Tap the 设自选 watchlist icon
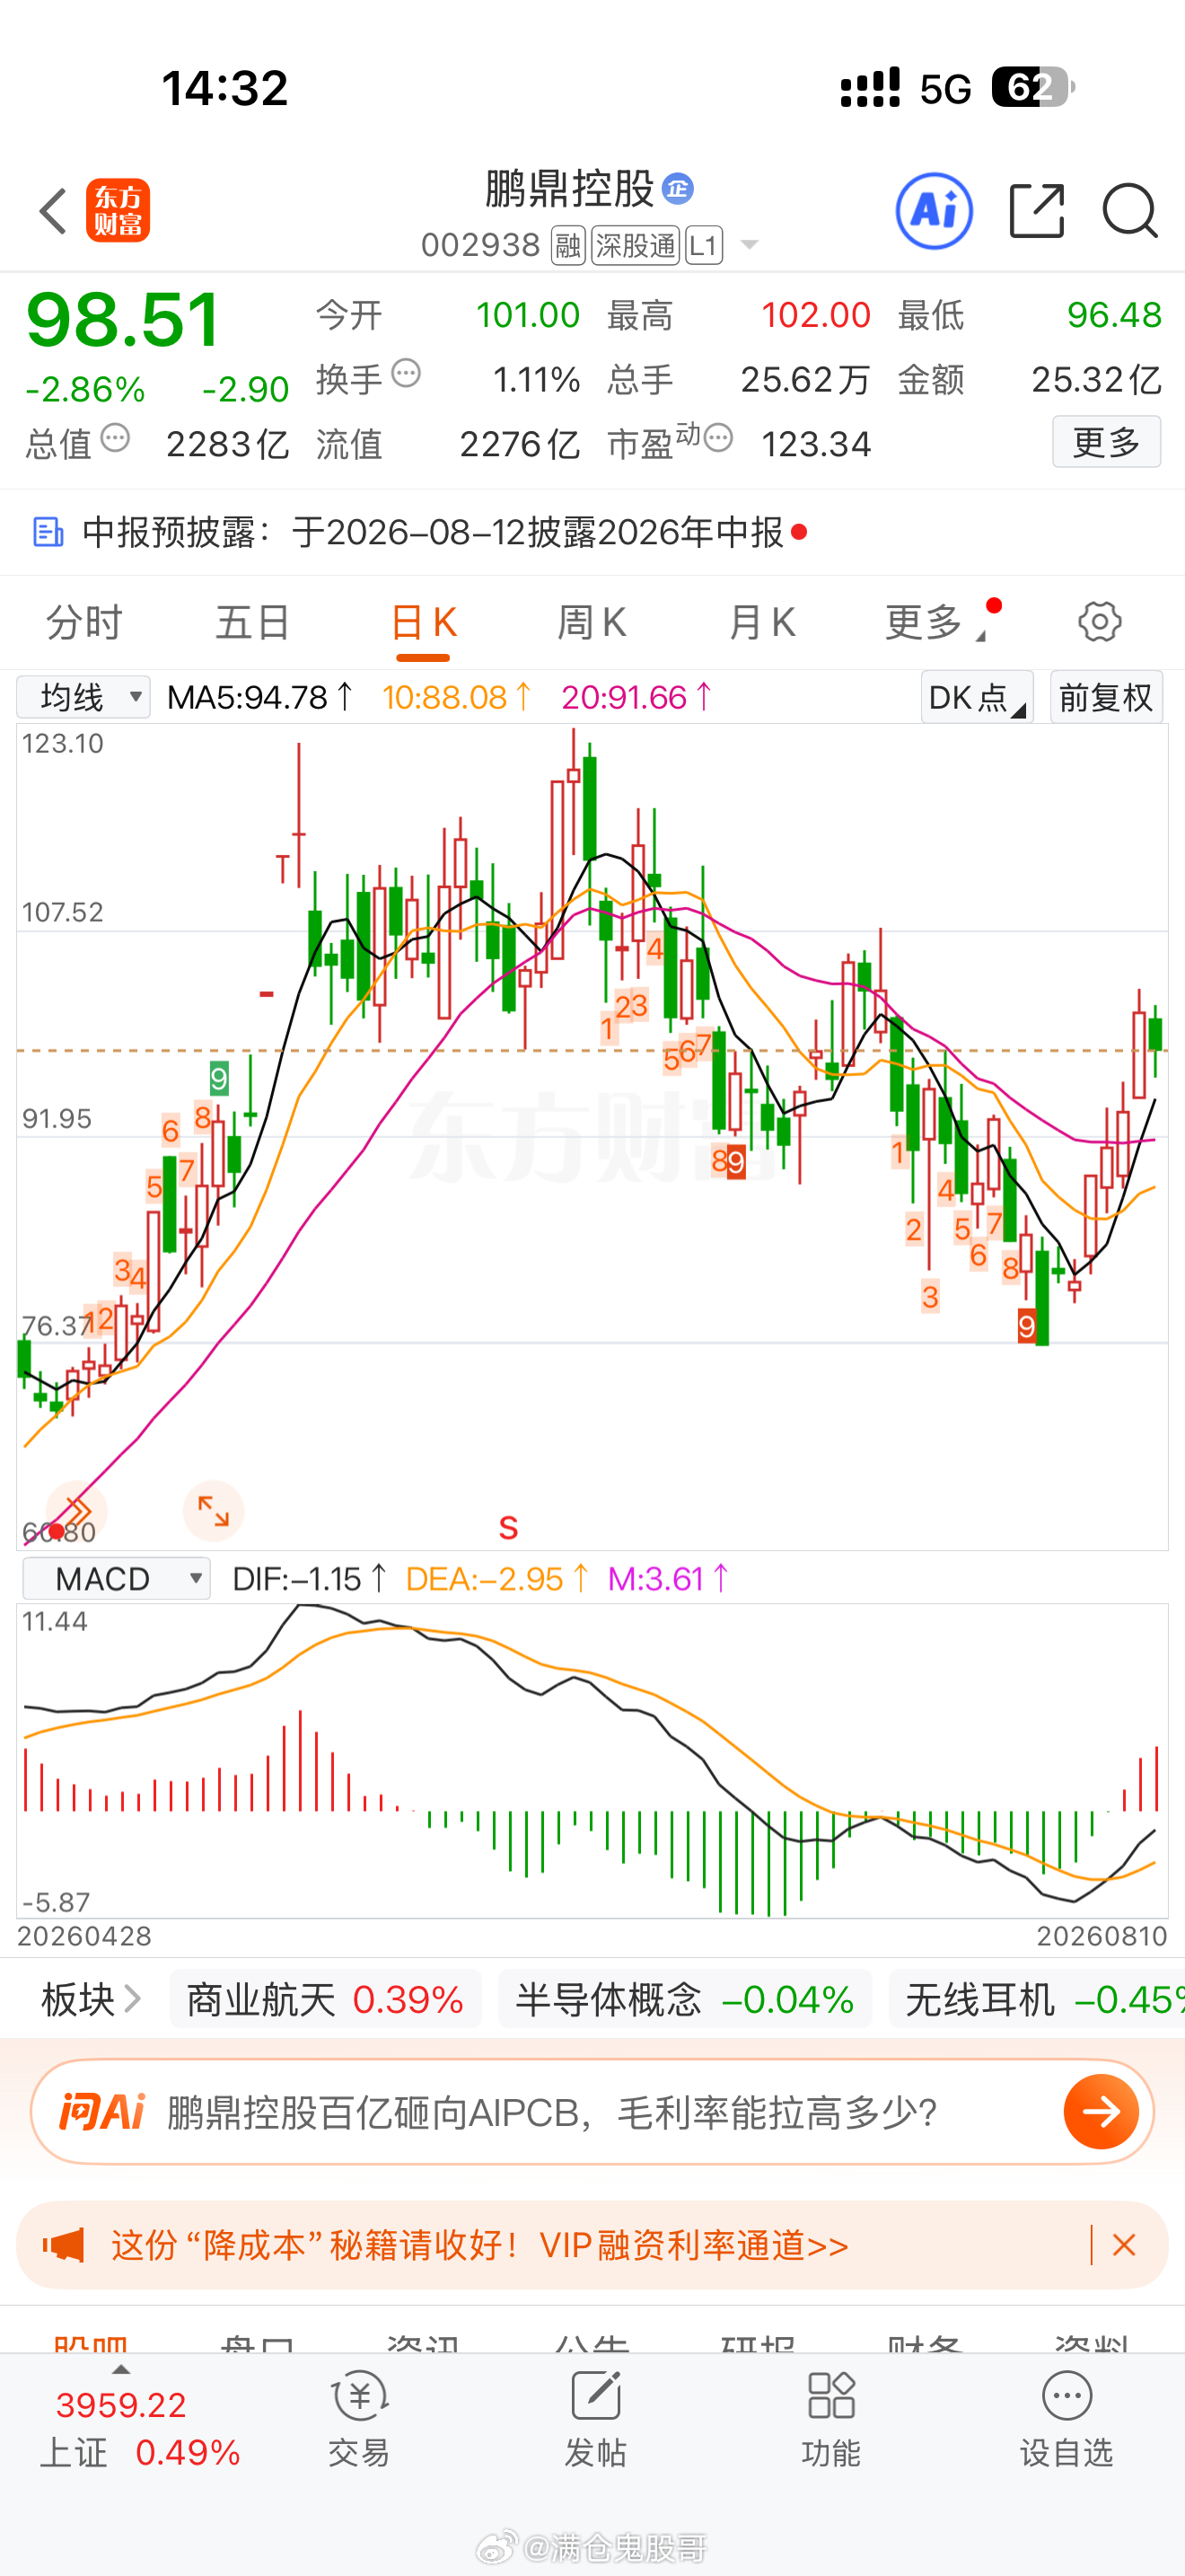 pos(1066,2419)
